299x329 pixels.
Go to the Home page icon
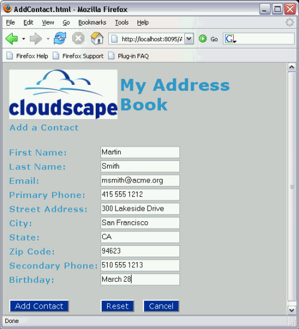(97, 38)
